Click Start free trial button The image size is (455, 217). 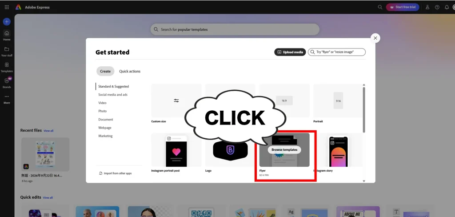coord(403,7)
